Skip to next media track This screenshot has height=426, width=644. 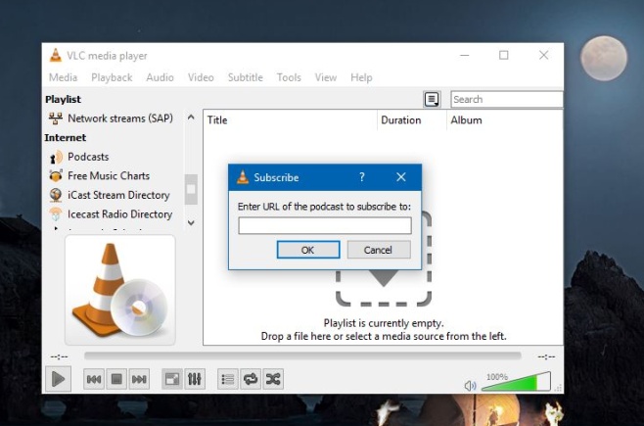click(139, 379)
